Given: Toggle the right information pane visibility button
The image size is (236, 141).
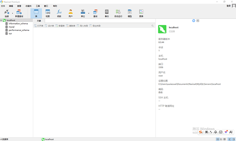Looking at the screenshot, I should pyautogui.click(x=234, y=139).
